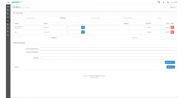Viewport: 184px width, 98px height.
Task: Click the Cancel button
Action: (173, 7)
